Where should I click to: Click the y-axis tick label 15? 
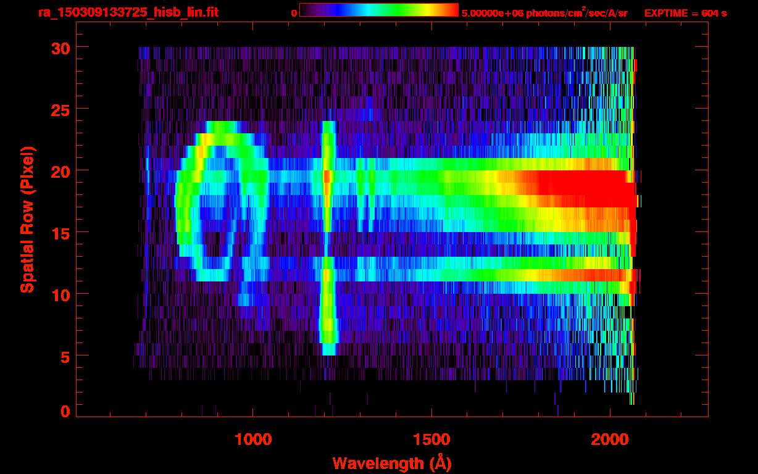(60, 233)
